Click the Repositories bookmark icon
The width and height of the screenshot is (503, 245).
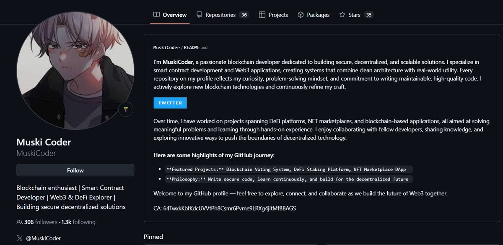pos(199,14)
